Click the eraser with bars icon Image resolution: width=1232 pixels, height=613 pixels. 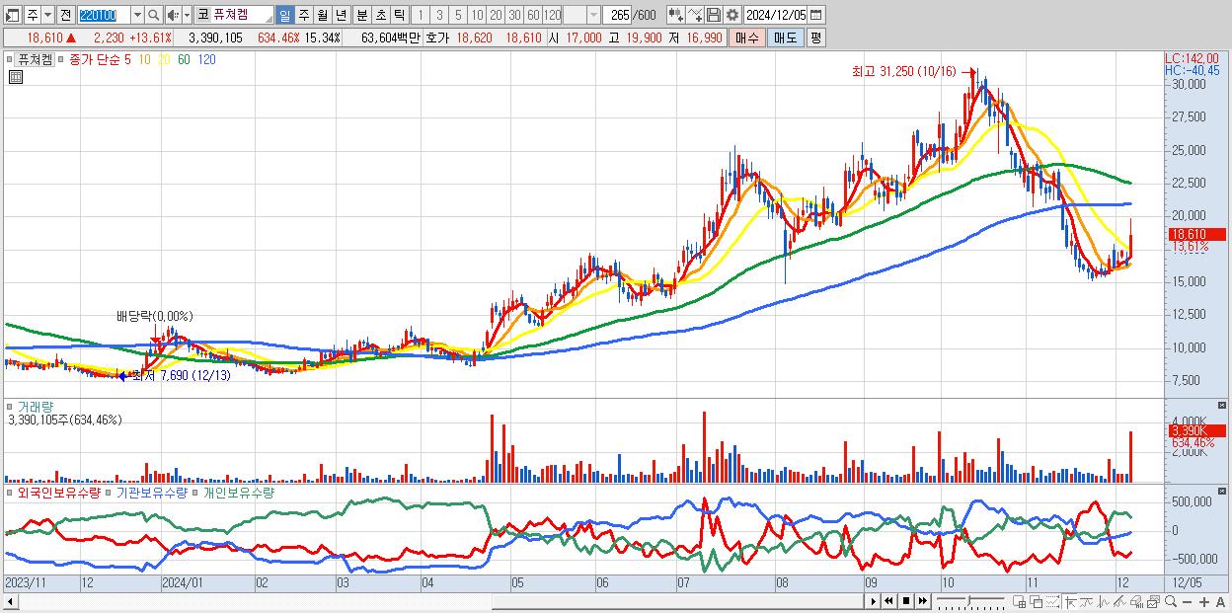[x=1136, y=602]
